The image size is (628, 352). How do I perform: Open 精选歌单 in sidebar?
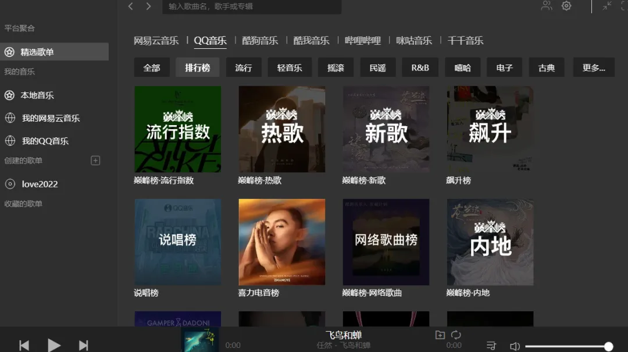tap(54, 52)
